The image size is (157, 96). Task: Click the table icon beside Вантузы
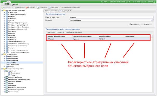[x=7, y=17]
